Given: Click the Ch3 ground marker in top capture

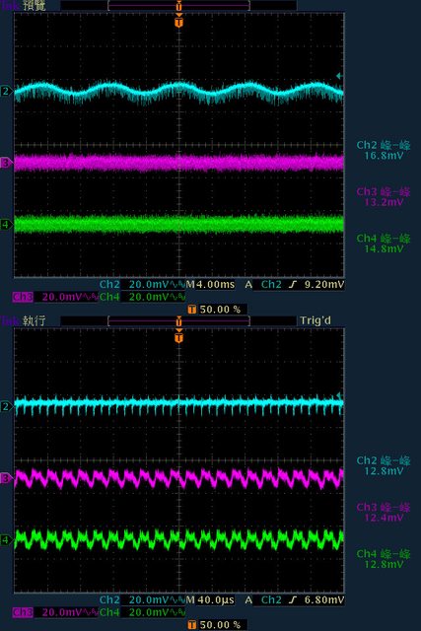Looking at the screenshot, I should click(6, 163).
